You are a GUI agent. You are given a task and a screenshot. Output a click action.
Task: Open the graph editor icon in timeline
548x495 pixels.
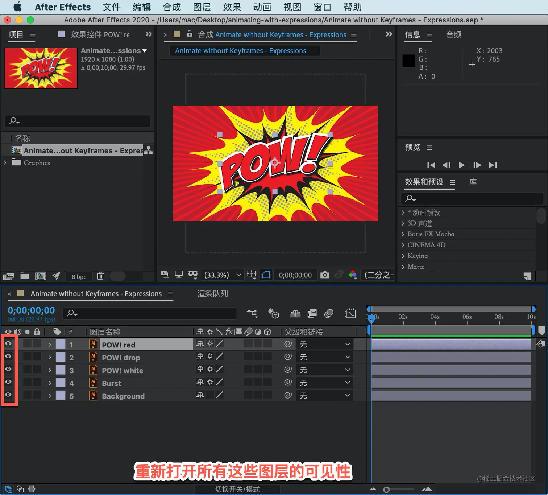pos(350,314)
